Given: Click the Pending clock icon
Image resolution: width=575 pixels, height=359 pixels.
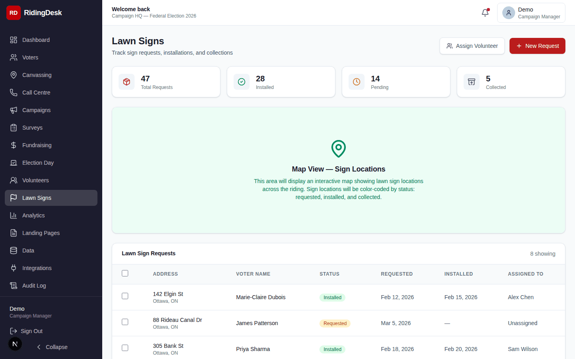Looking at the screenshot, I should pyautogui.click(x=357, y=82).
